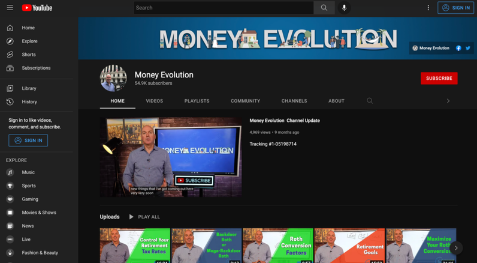Viewport: 477px width, 263px height.
Task: Switch to the Videos tab
Action: (154, 101)
